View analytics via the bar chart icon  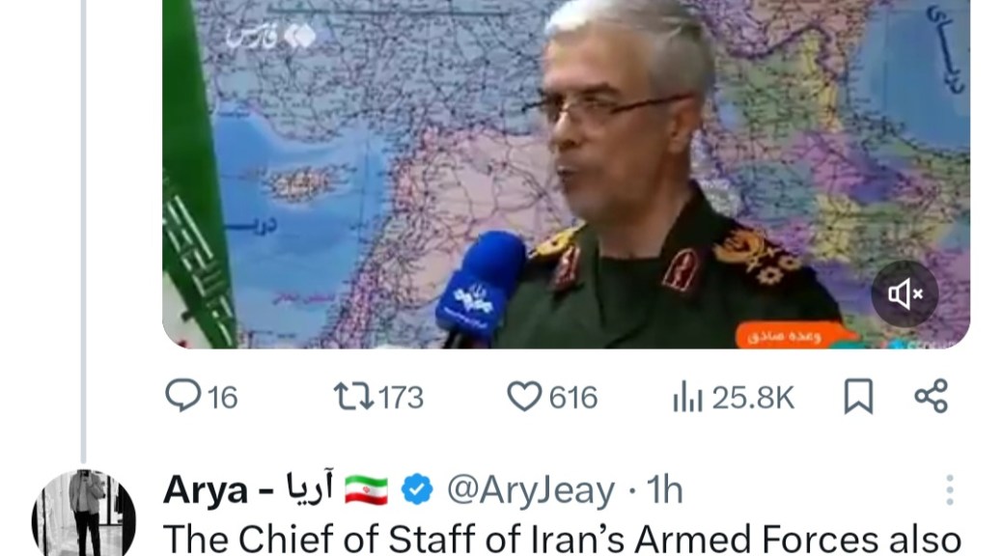[x=687, y=396]
